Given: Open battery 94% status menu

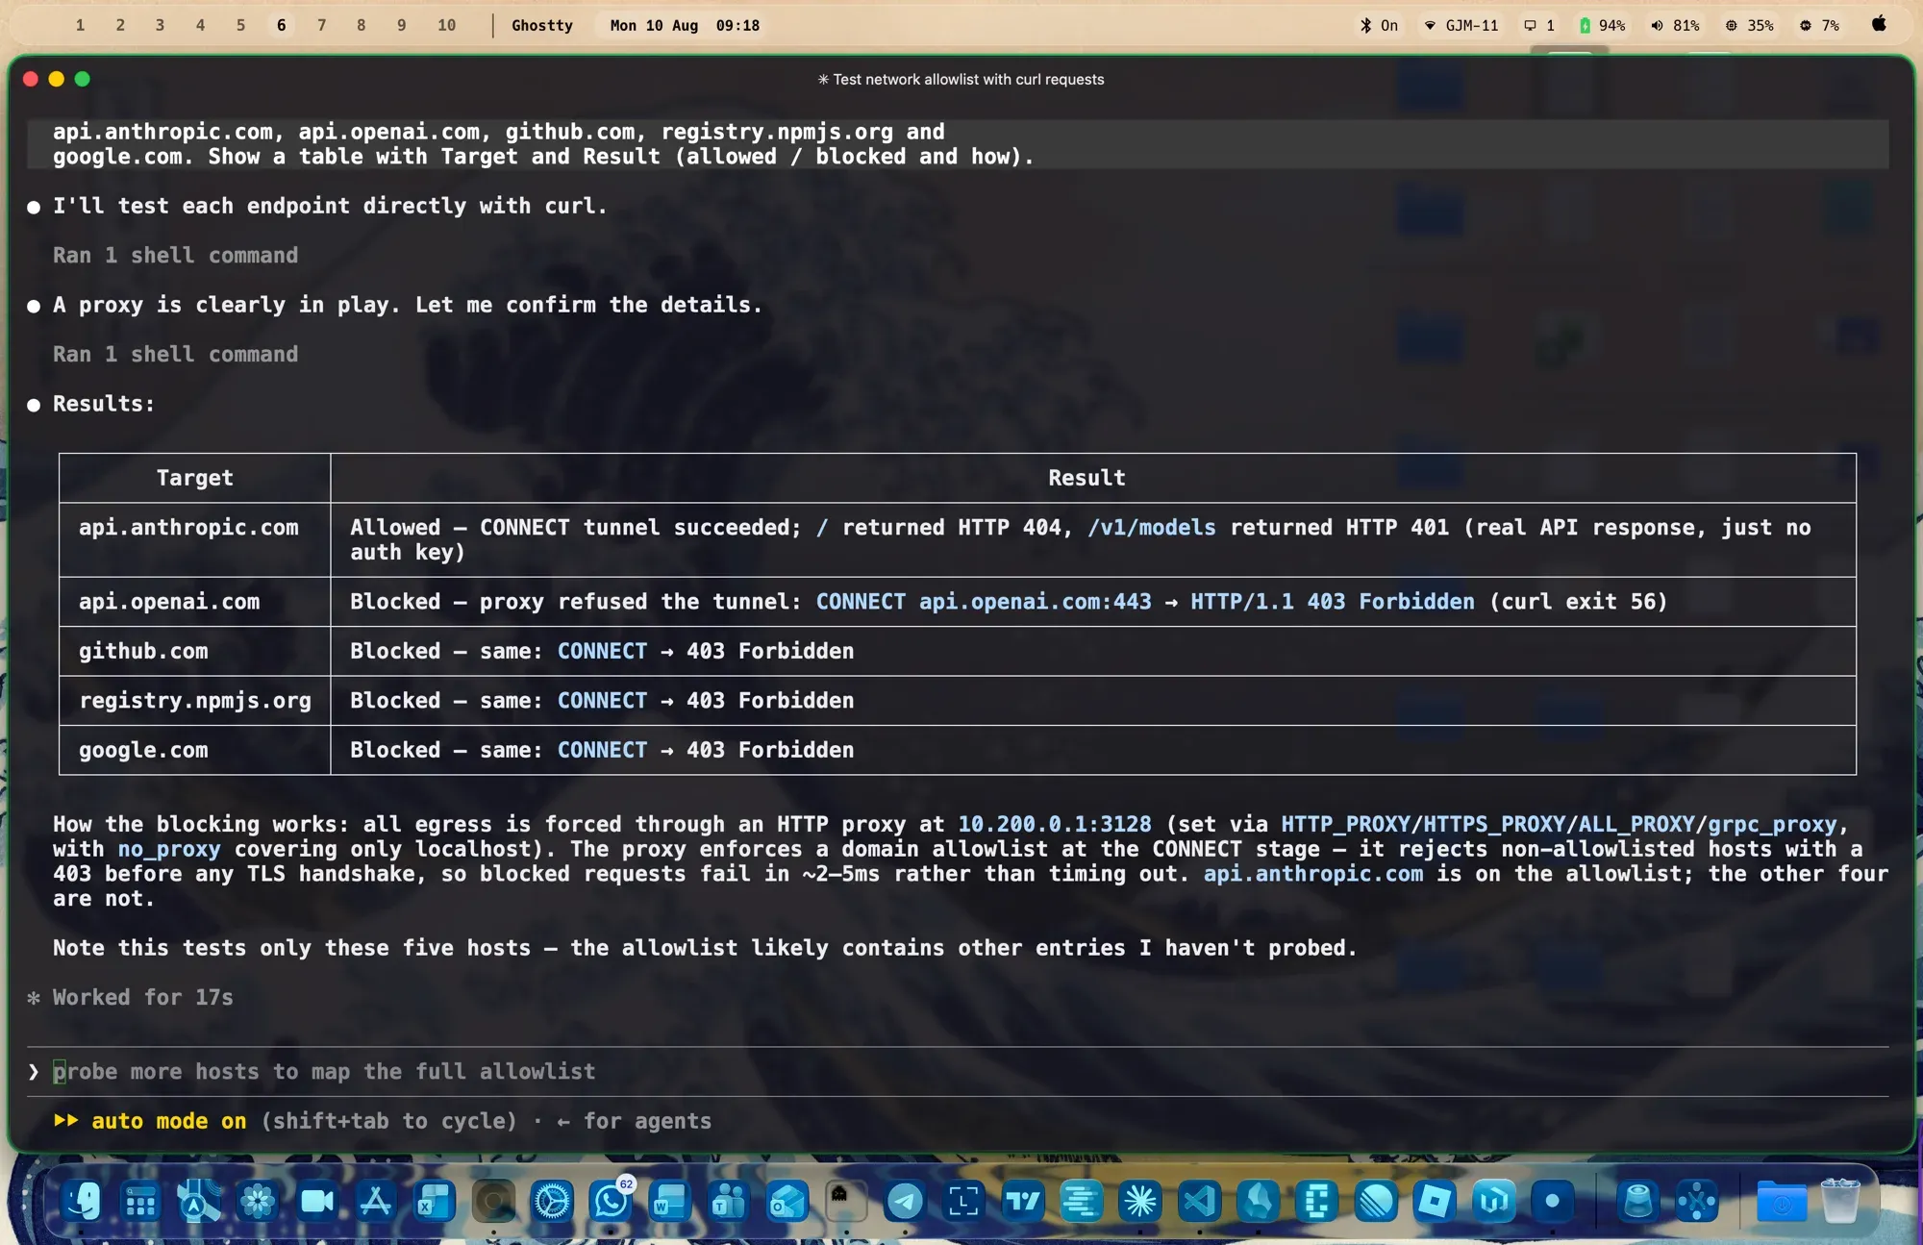Looking at the screenshot, I should 1602,25.
